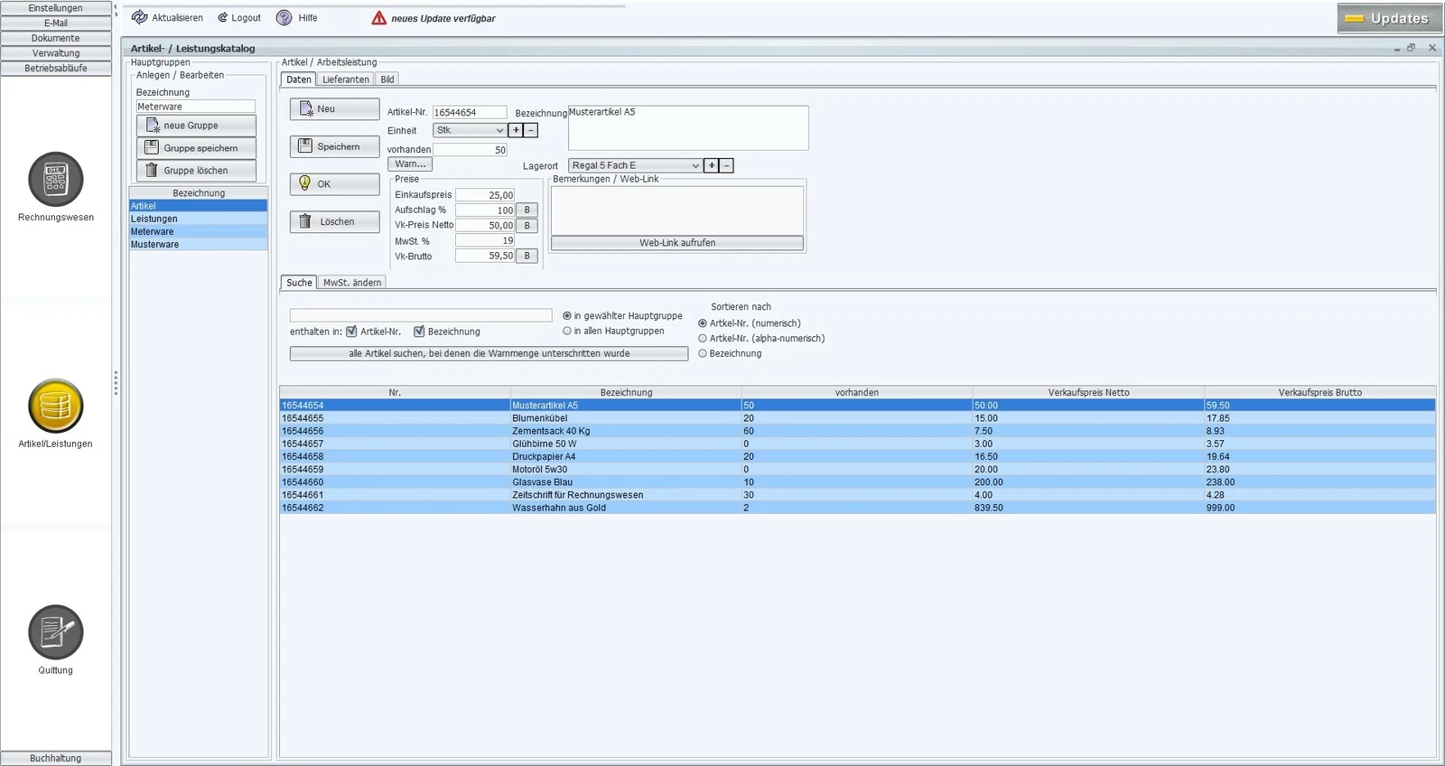Click the Speichern save button

click(334, 146)
